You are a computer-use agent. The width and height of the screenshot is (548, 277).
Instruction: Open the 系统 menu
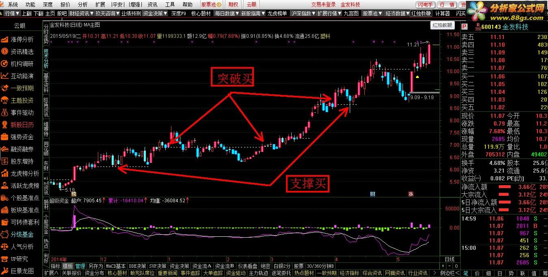[x=13, y=4]
